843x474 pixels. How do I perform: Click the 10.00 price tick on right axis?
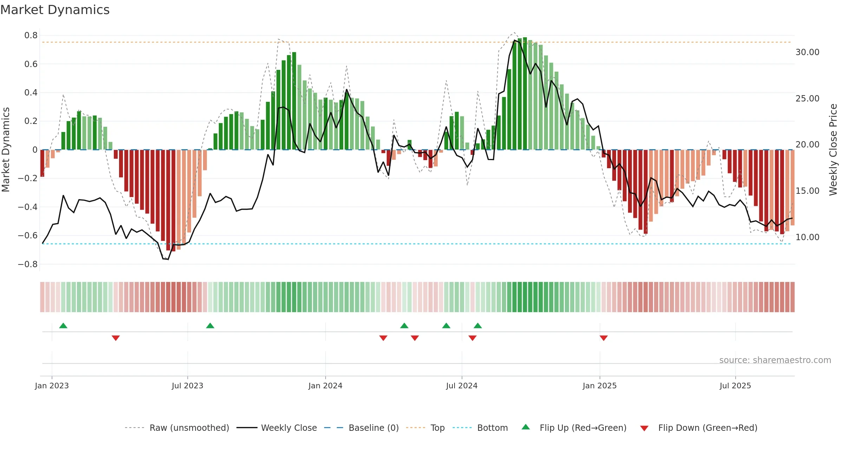pyautogui.click(x=808, y=237)
